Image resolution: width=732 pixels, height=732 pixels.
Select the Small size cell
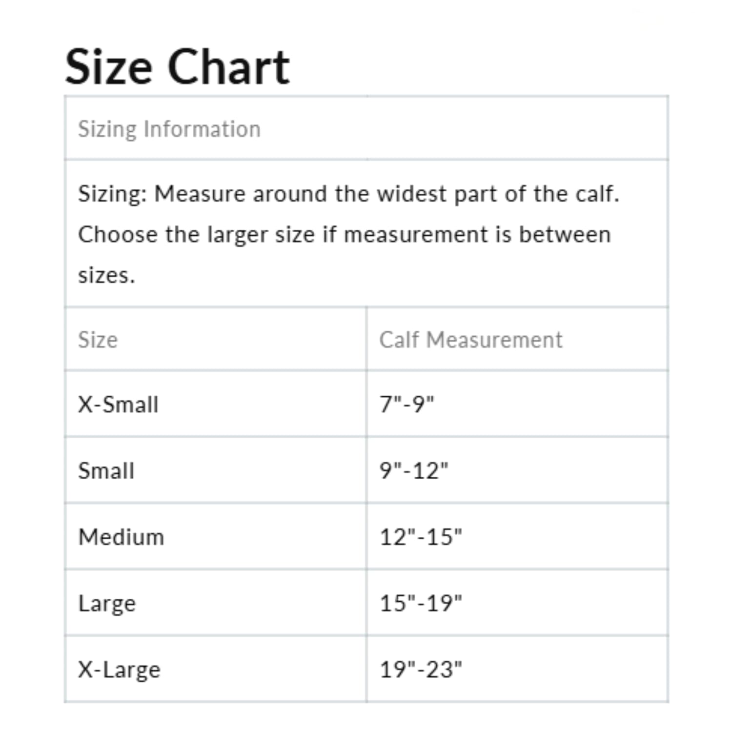tap(106, 470)
